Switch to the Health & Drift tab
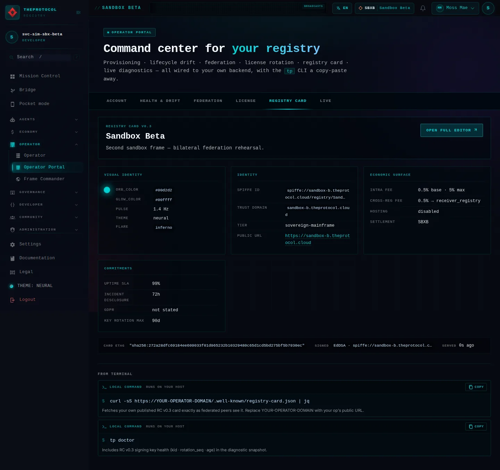The image size is (500, 470). click(160, 101)
